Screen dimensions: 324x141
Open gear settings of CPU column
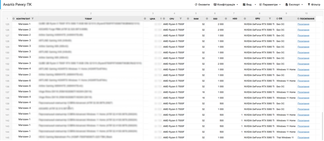pos(164,19)
